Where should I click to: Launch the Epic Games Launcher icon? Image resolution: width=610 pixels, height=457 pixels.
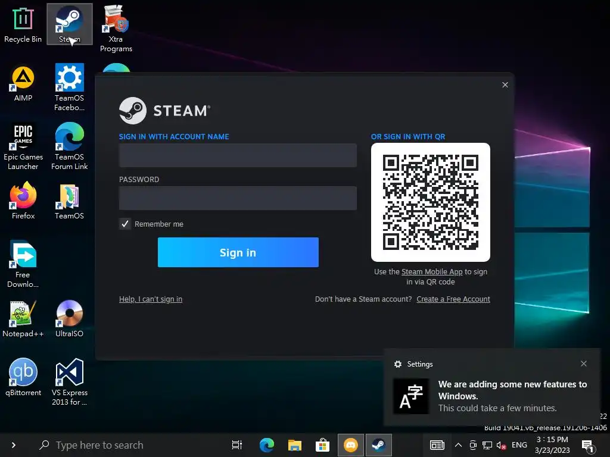pos(23,147)
